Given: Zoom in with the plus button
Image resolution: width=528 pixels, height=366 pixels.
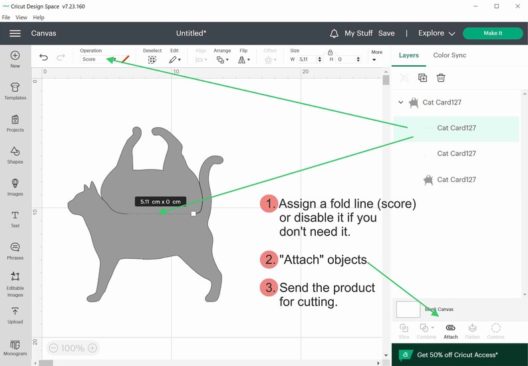Looking at the screenshot, I should [x=92, y=348].
